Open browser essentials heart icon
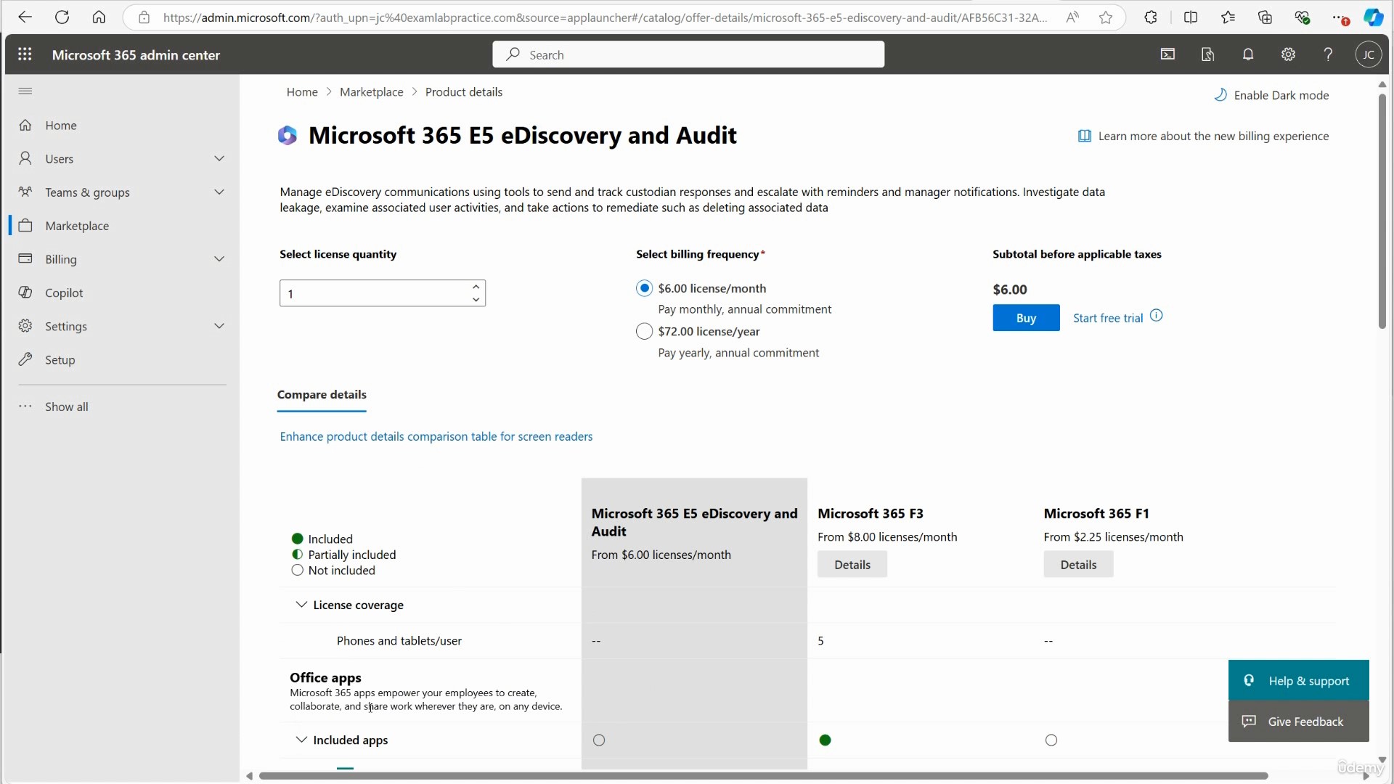This screenshot has width=1394, height=784. 1303,17
